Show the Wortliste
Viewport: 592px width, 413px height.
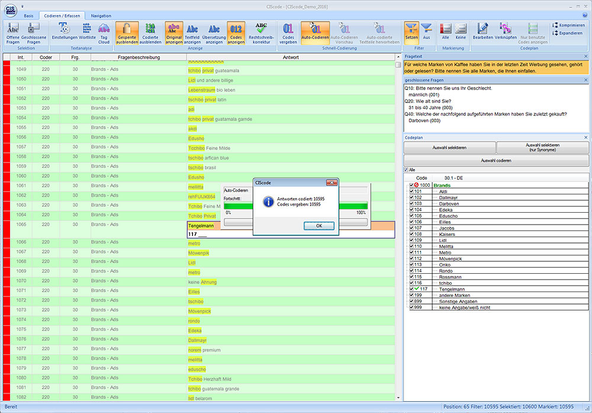[x=87, y=31]
